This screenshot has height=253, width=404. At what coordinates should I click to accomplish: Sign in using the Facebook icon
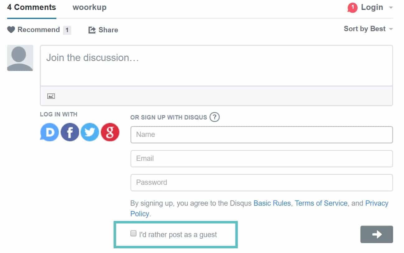coord(69,132)
